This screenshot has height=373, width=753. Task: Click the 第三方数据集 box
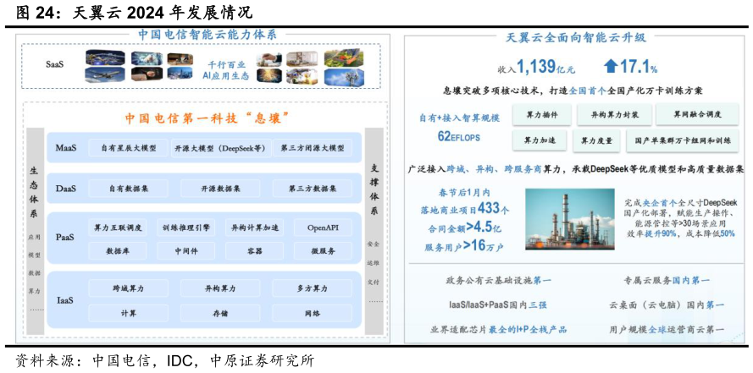[x=313, y=189]
